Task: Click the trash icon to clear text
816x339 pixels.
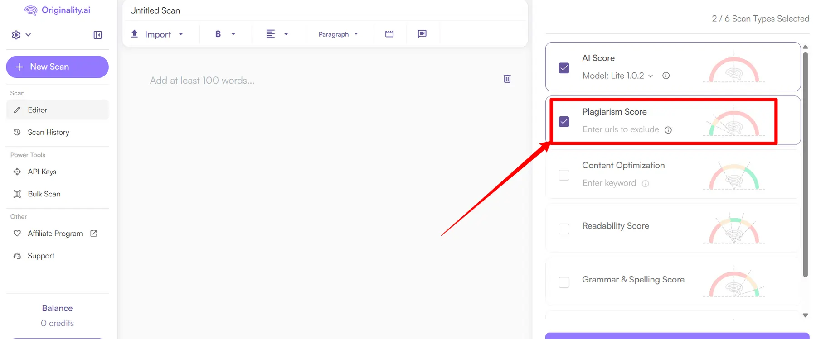Action: pos(507,79)
